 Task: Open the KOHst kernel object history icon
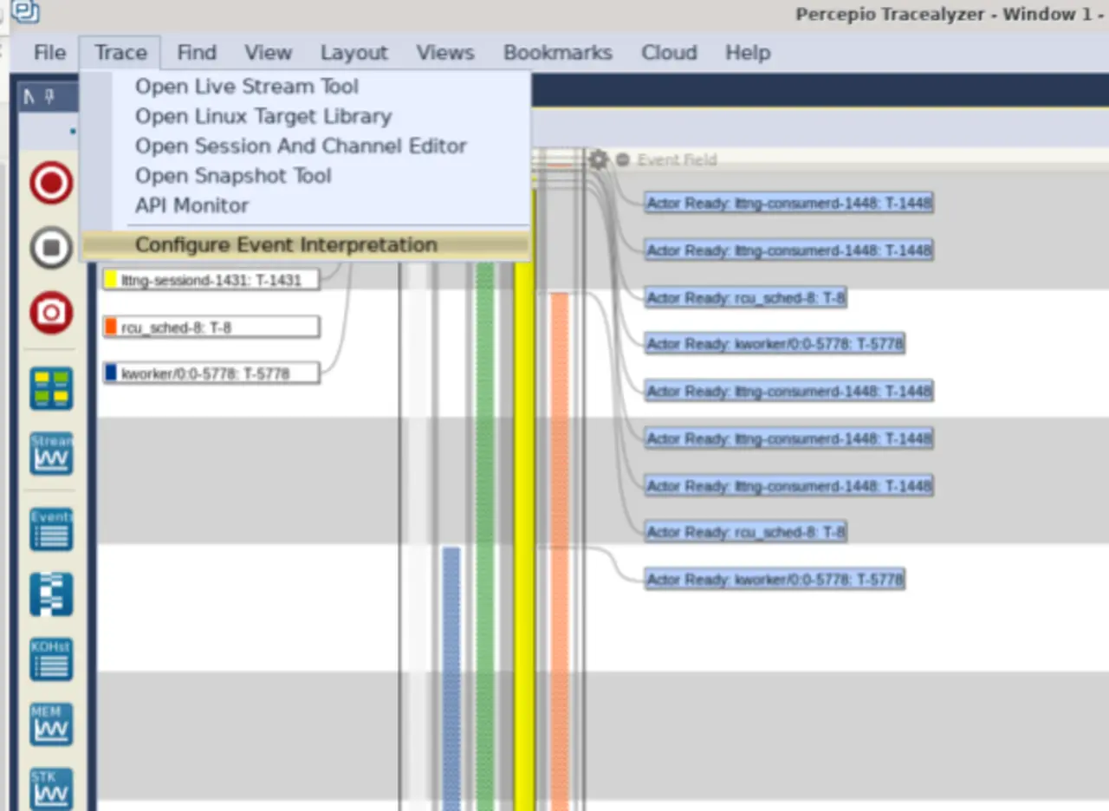51,659
